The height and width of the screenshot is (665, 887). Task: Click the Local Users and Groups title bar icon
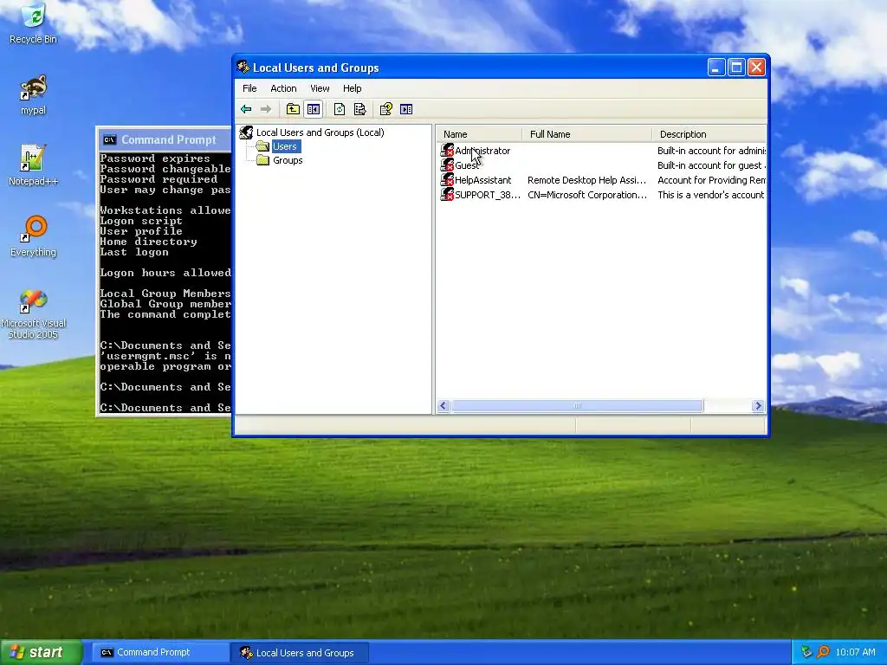243,67
